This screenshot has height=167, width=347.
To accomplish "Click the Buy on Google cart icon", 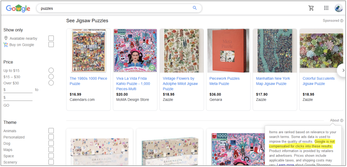I will [x=6, y=44].
